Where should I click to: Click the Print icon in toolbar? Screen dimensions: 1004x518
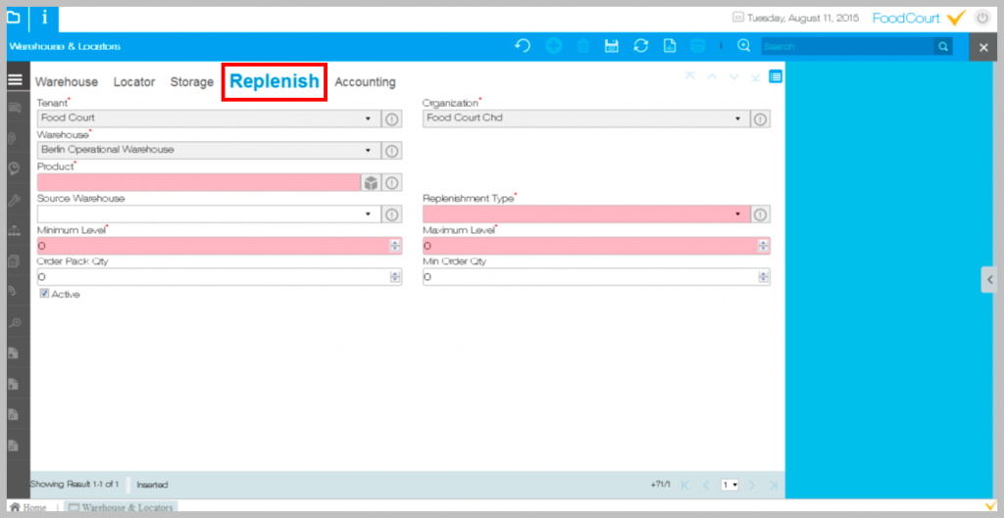click(x=698, y=46)
